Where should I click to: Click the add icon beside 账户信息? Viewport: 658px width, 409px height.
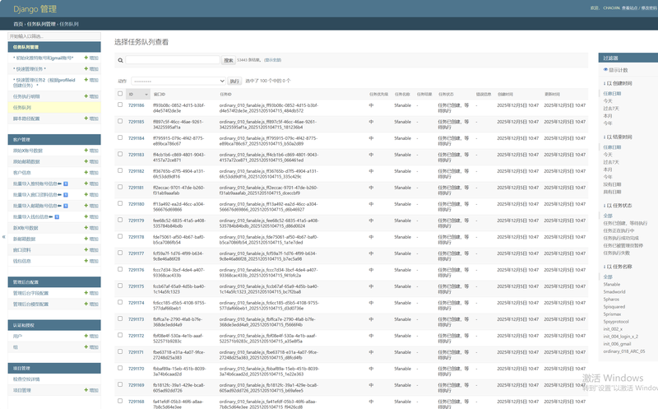(86, 173)
